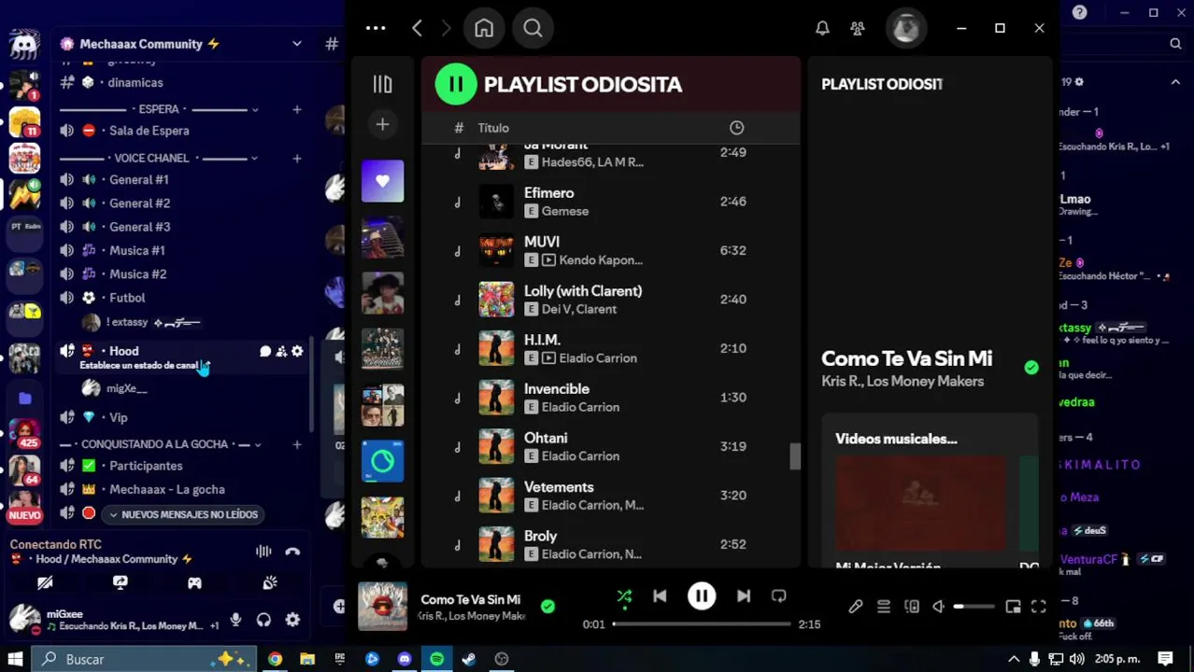The image size is (1194, 672).
Task: Mute Spotify with speaker icon
Action: pyautogui.click(x=939, y=607)
